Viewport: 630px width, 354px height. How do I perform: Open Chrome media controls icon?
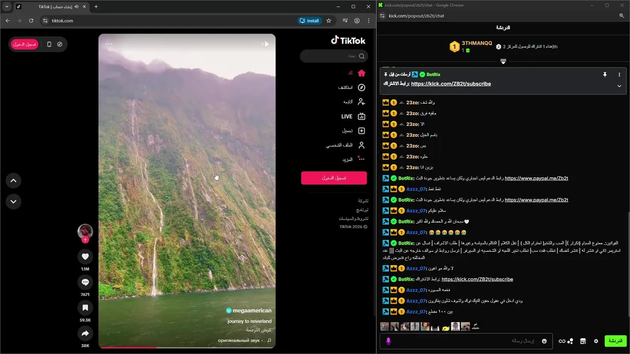[x=345, y=21]
